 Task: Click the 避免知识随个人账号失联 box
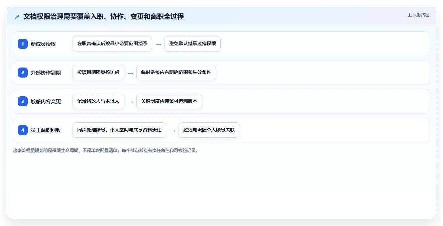(x=209, y=130)
